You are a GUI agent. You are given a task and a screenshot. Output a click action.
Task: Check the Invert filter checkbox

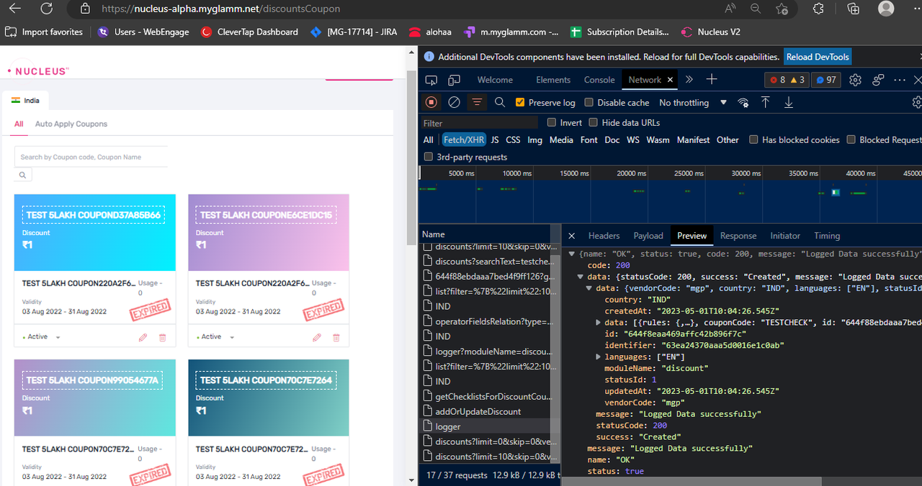tap(552, 122)
